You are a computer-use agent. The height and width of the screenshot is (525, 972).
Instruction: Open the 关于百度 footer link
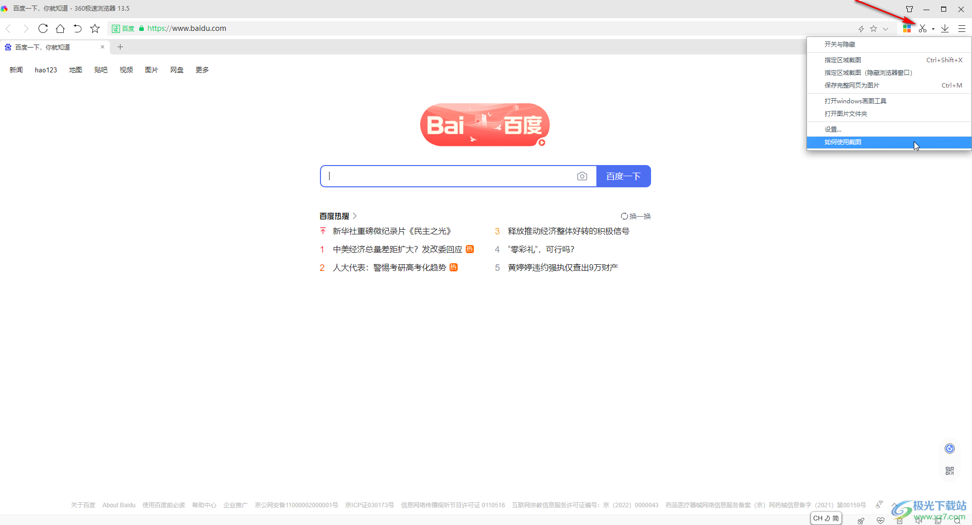point(83,505)
